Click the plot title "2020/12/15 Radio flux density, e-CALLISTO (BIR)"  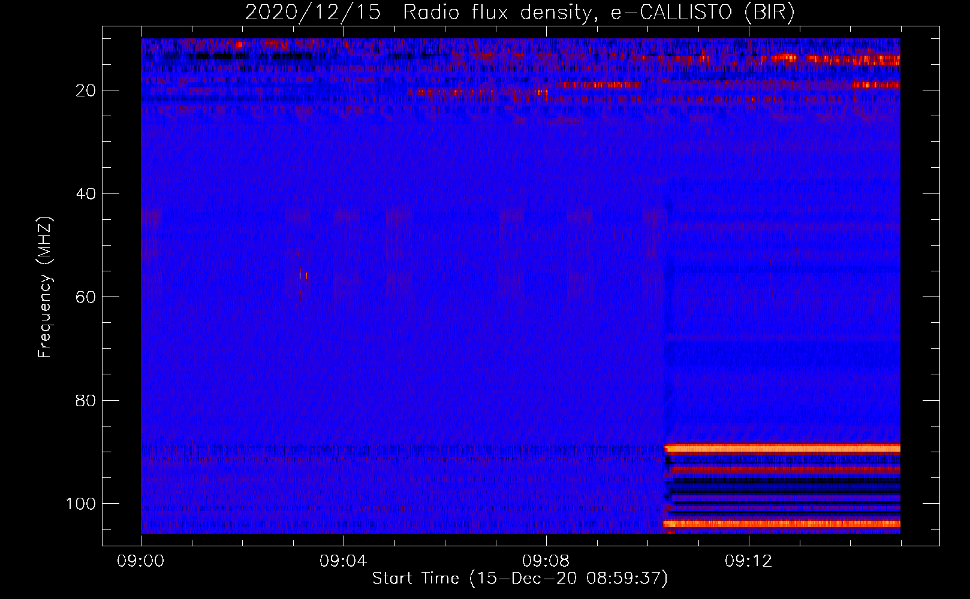coord(520,13)
